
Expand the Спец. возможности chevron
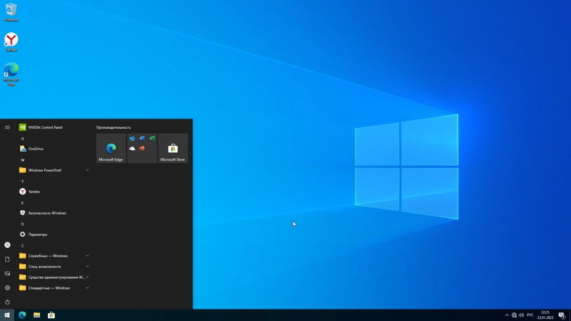tap(87, 267)
